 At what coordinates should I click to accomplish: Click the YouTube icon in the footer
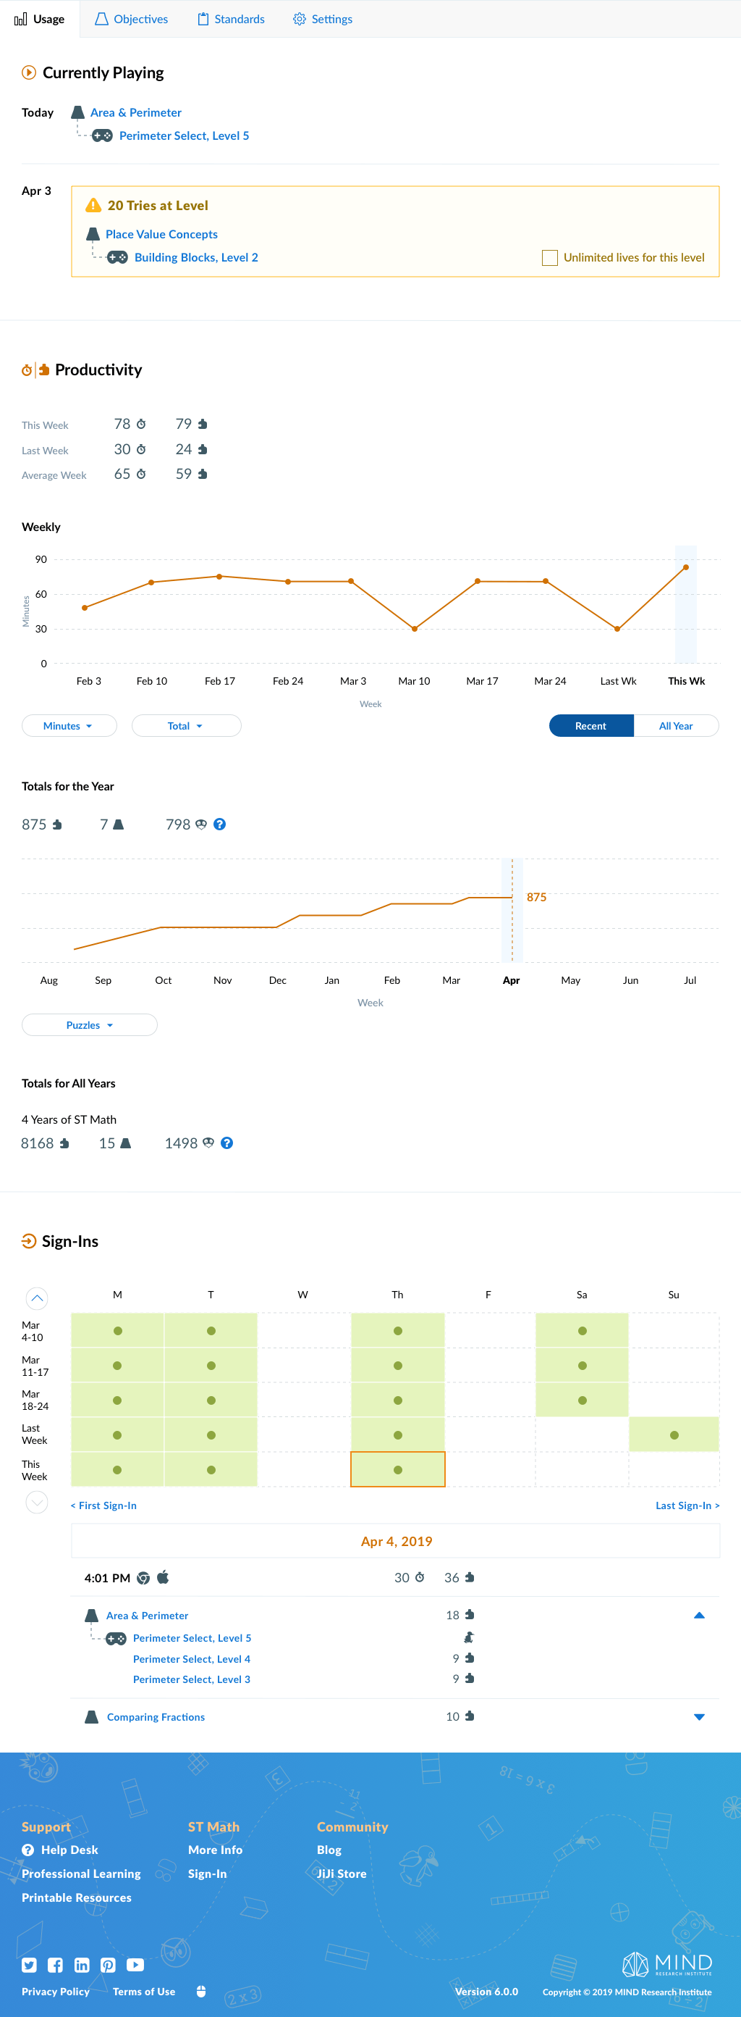pyautogui.click(x=135, y=1965)
